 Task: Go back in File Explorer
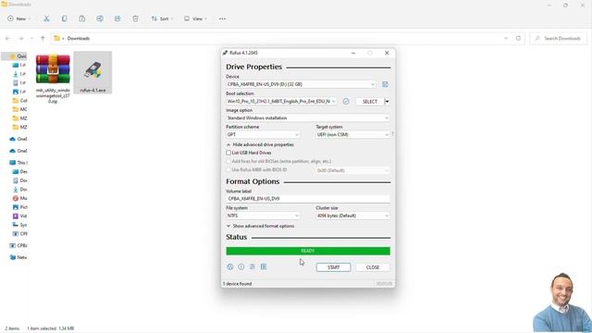pos(7,38)
